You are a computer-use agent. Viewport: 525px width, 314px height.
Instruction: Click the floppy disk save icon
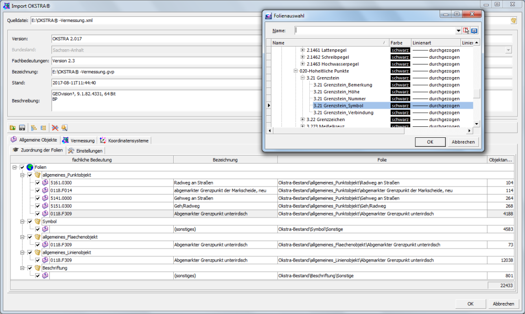pos(22,128)
